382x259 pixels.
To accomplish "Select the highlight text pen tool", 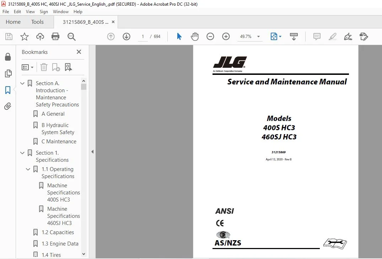I will point(333,37).
